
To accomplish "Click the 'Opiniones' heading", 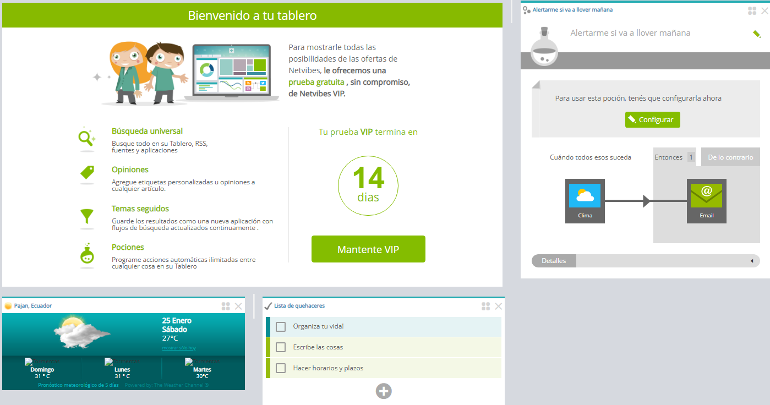I will pyautogui.click(x=130, y=169).
